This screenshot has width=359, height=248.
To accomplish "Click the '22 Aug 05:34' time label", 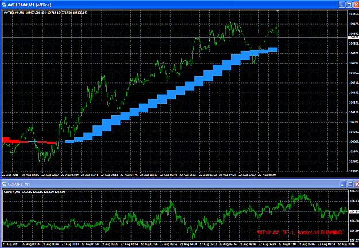I will 227,245.
